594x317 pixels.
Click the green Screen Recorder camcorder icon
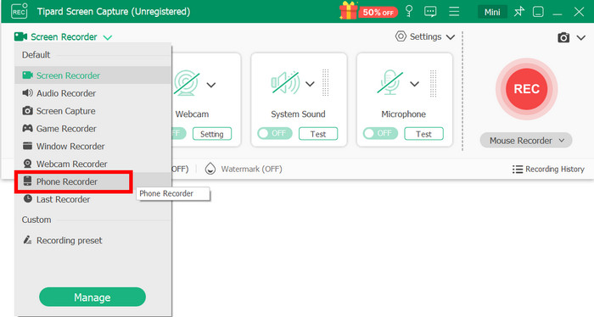[x=20, y=36]
